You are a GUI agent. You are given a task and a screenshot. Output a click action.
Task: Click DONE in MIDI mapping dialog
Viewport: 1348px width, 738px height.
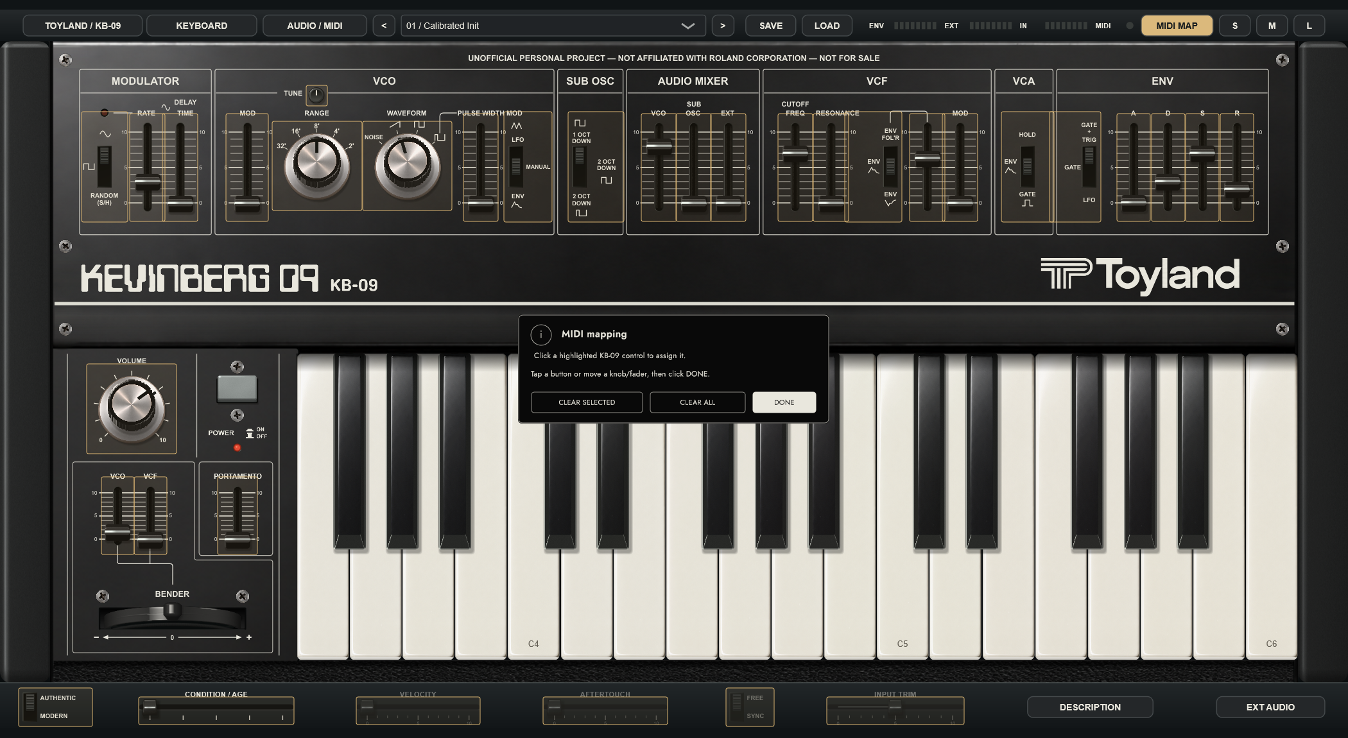click(784, 402)
